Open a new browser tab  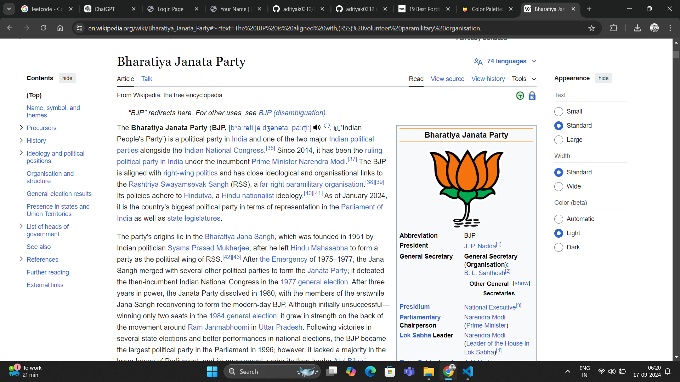589,9
